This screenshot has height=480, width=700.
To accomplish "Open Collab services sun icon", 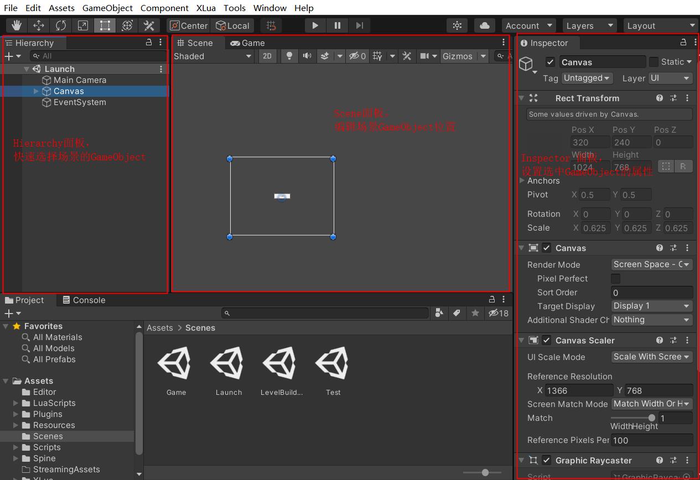I will click(457, 25).
